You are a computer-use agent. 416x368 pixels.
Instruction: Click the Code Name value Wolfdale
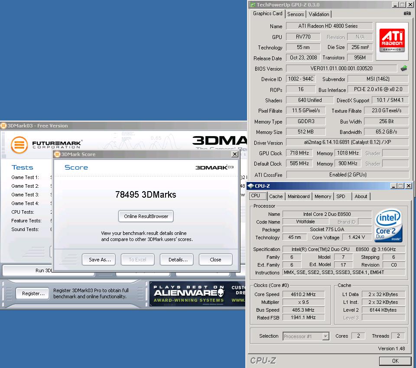click(305, 221)
